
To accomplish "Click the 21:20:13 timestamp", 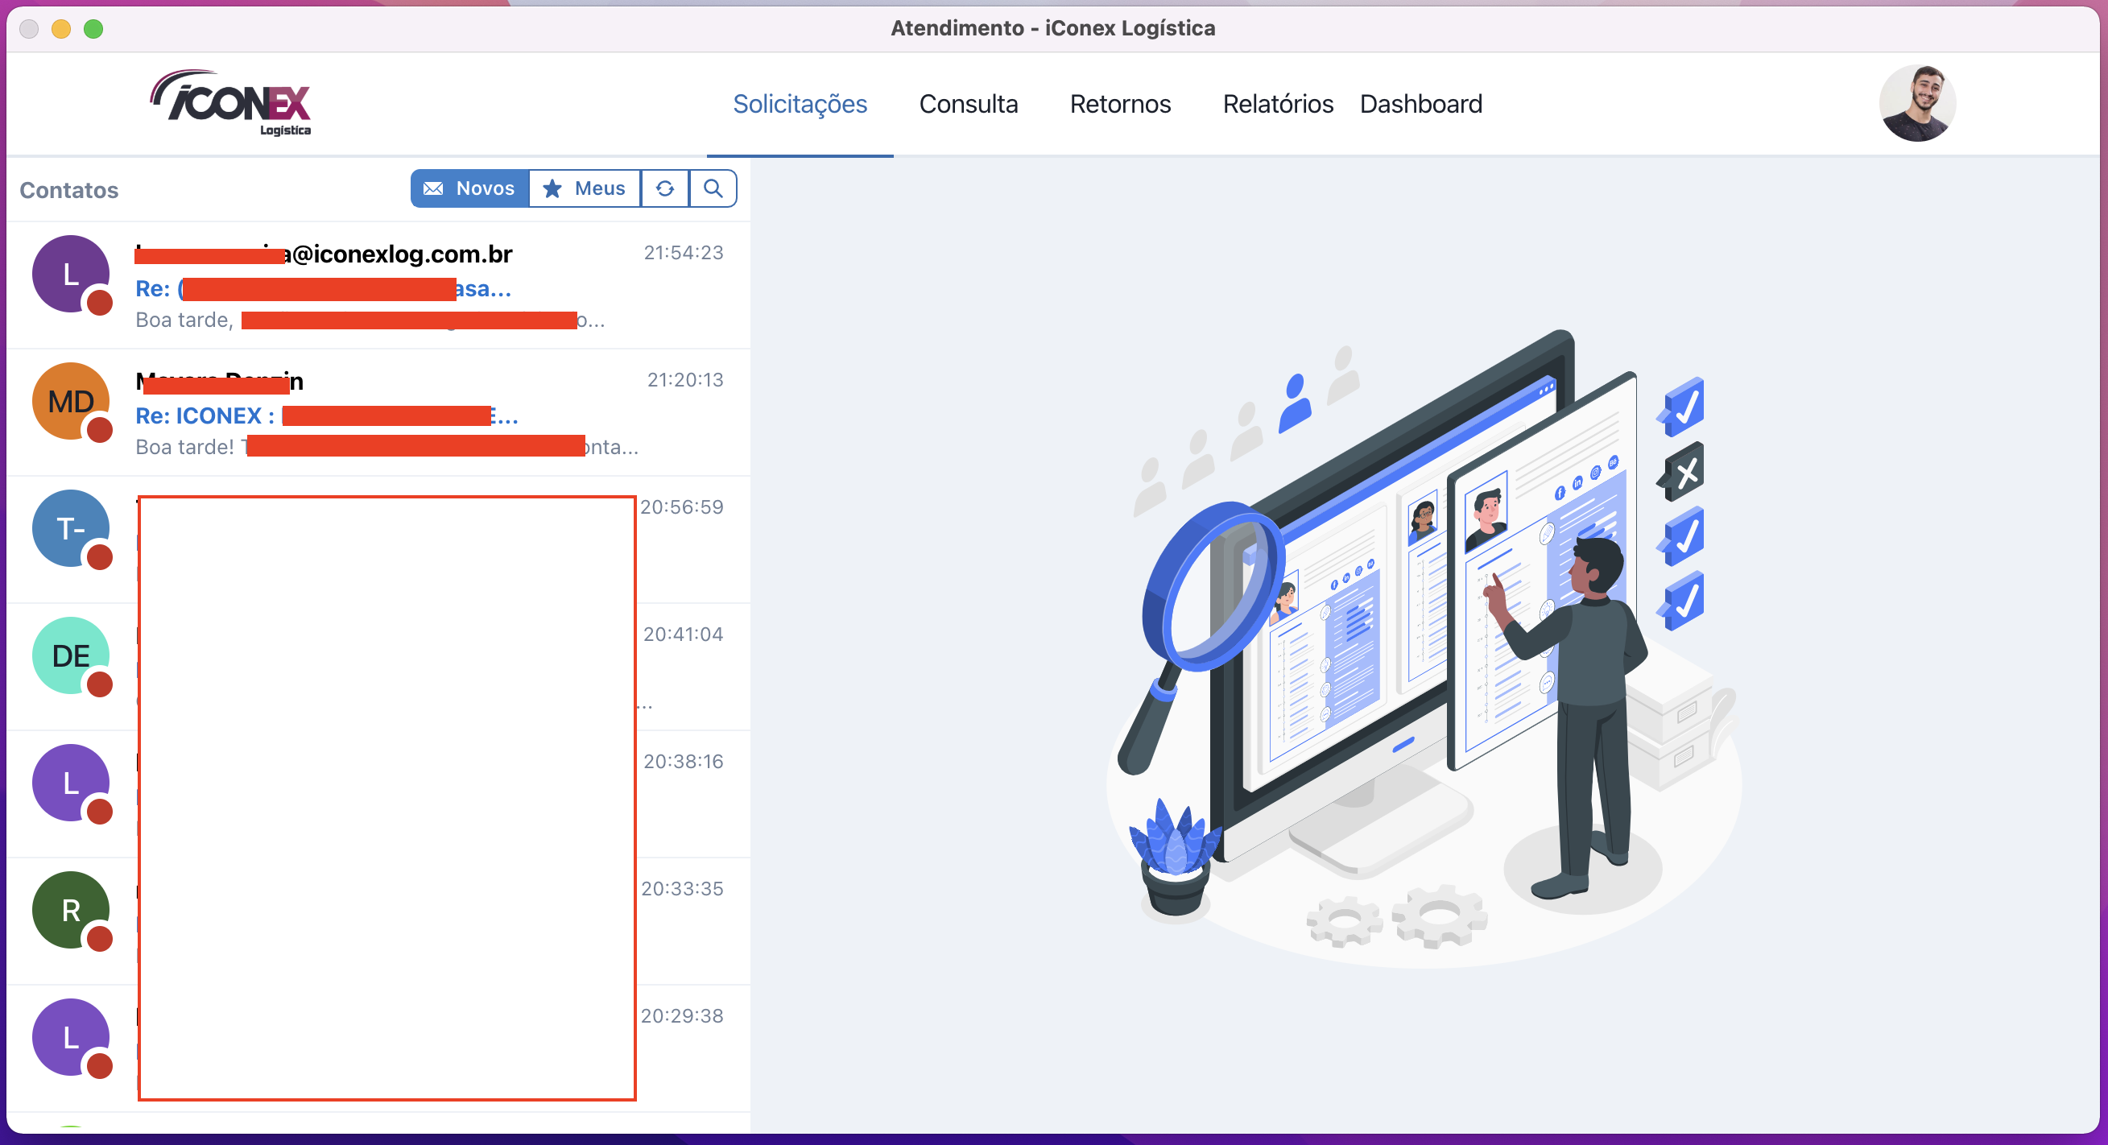I will click(685, 380).
